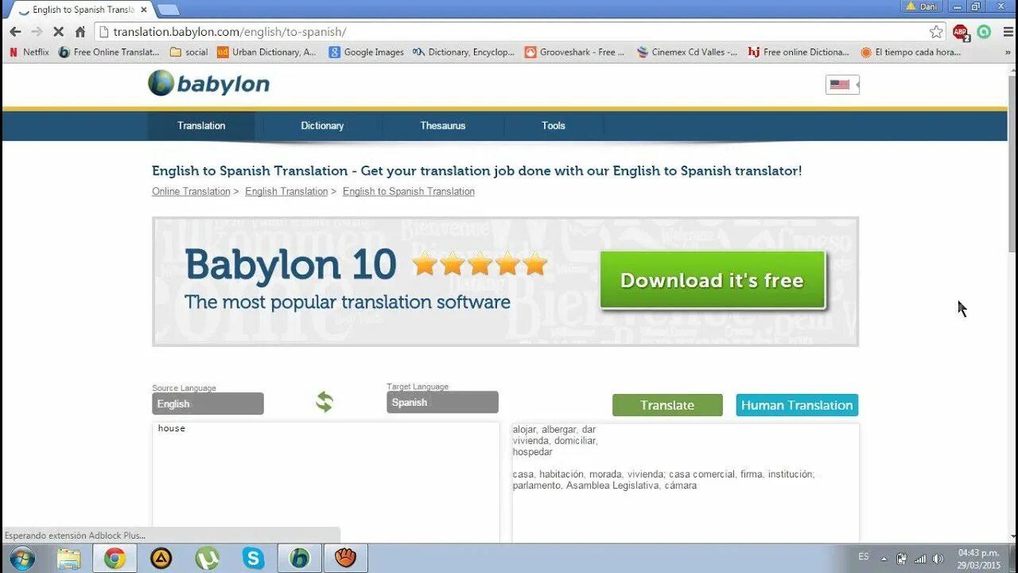Click inside the source text box with house
Viewport: 1018px width, 573px height.
[326, 481]
